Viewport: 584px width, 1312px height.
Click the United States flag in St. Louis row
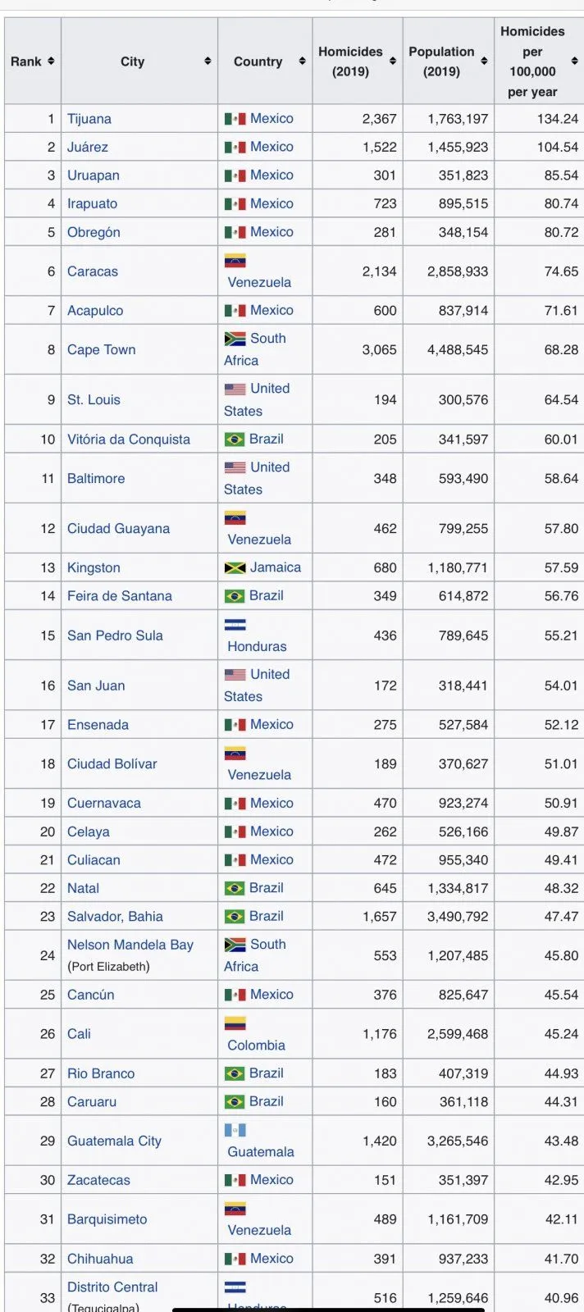pos(235,389)
